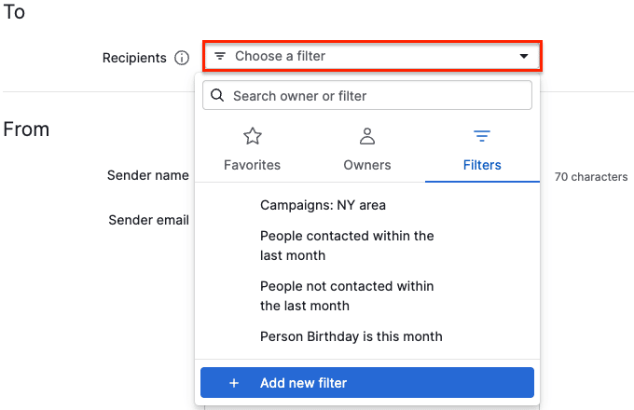The width and height of the screenshot is (634, 410).
Task: Open the Owners tab label
Action: 367,165
